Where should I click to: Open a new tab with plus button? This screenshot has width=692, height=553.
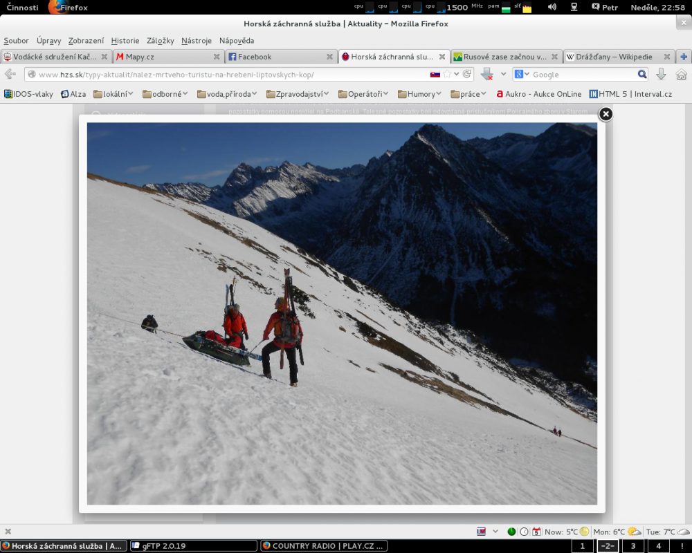pos(684,57)
